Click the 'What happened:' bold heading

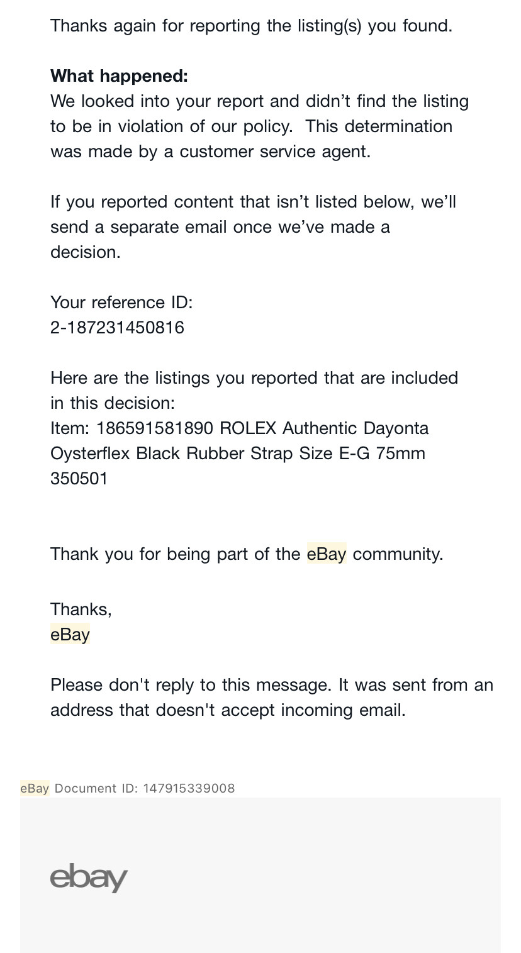click(119, 76)
